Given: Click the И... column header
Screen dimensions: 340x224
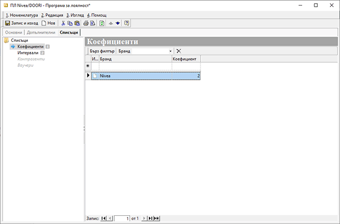Looking at the screenshot, I should click(x=95, y=59).
